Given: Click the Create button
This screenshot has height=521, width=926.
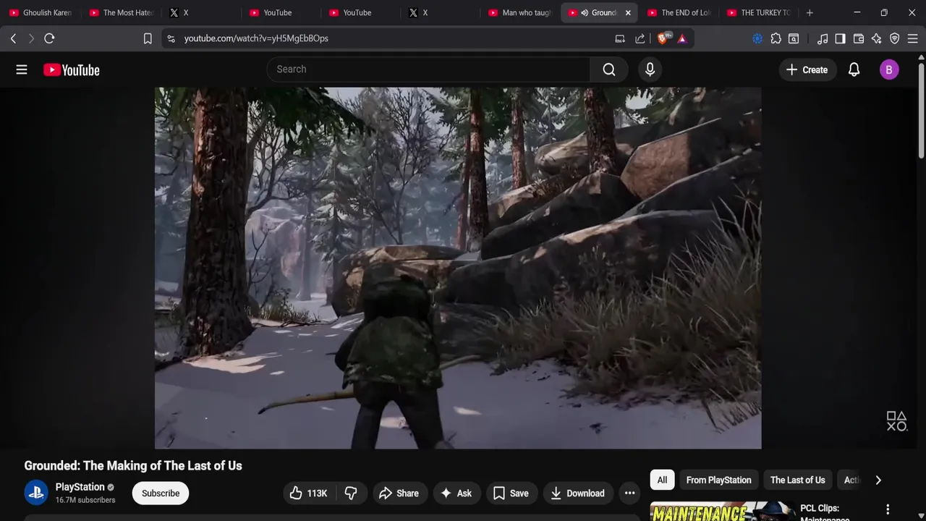Looking at the screenshot, I should tap(807, 69).
